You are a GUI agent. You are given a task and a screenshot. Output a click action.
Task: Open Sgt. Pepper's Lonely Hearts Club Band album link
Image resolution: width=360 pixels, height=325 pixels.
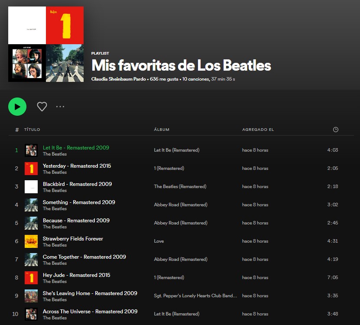195,296
